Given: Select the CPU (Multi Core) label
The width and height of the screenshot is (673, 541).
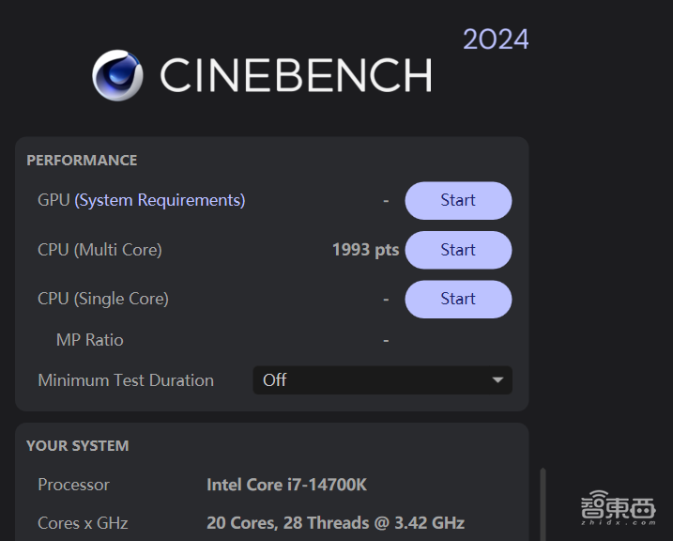Looking at the screenshot, I should (99, 250).
